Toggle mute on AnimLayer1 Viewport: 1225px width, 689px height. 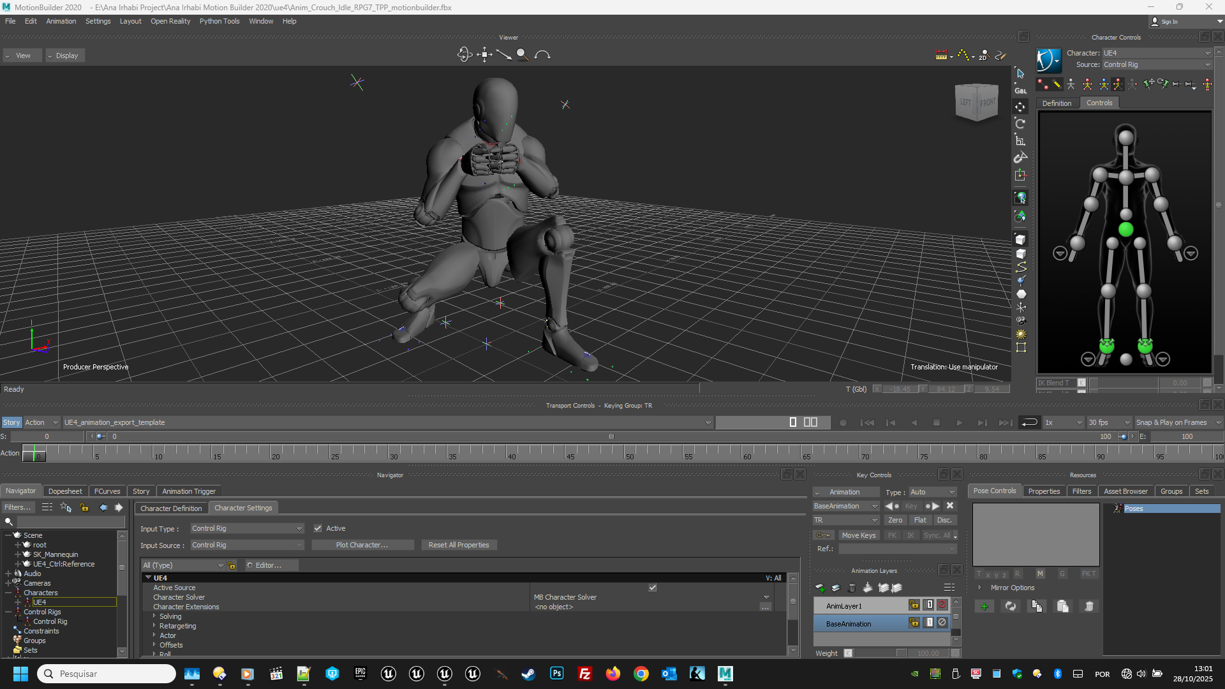pyautogui.click(x=942, y=605)
